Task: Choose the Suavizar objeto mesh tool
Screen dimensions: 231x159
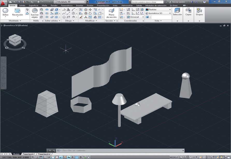Action: click(35, 13)
